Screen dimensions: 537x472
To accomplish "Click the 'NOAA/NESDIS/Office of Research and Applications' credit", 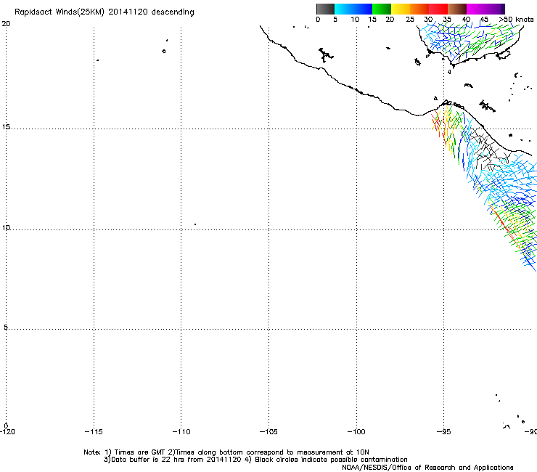I will (x=427, y=468).
